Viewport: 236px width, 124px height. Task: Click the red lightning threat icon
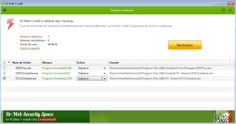click(11, 24)
